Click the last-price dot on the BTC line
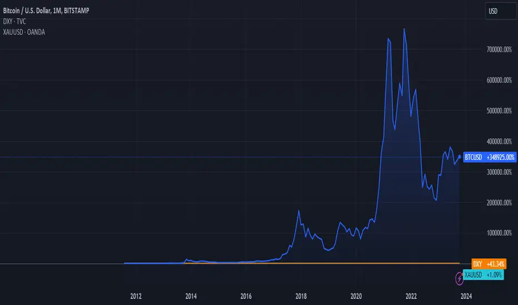 [x=460, y=157]
